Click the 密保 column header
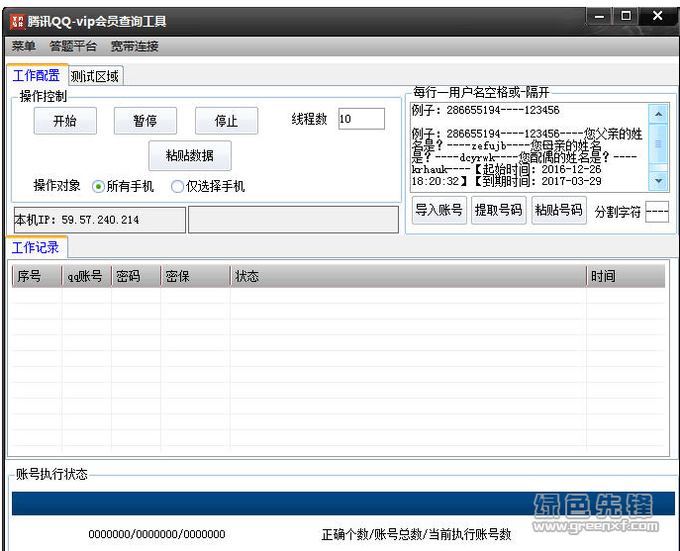The image size is (680, 551). pos(196,276)
